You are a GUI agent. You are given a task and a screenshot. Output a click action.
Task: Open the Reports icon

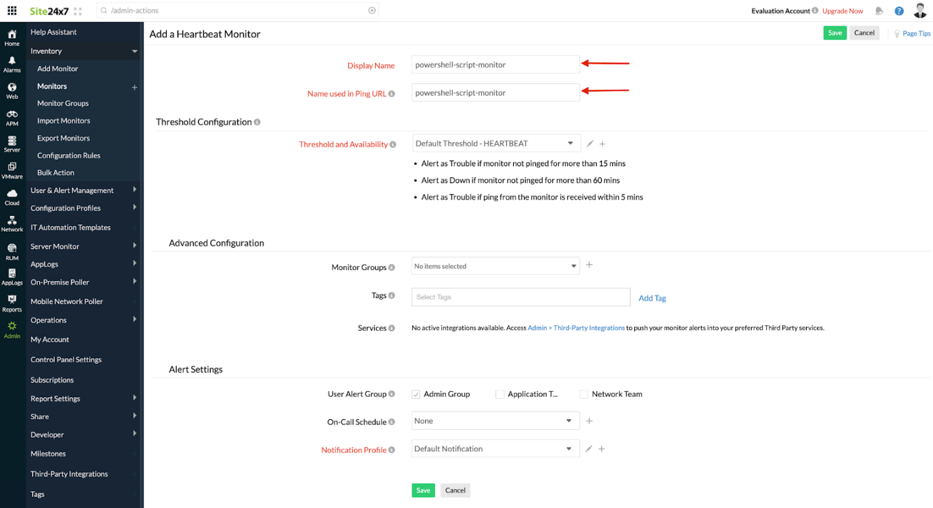12,303
